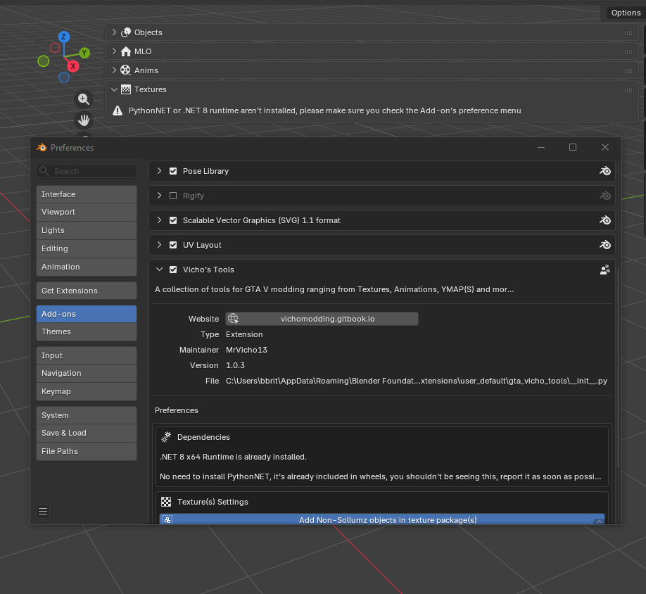646x594 pixels.
Task: Expand the UV Layout add-on details
Action: tap(160, 245)
